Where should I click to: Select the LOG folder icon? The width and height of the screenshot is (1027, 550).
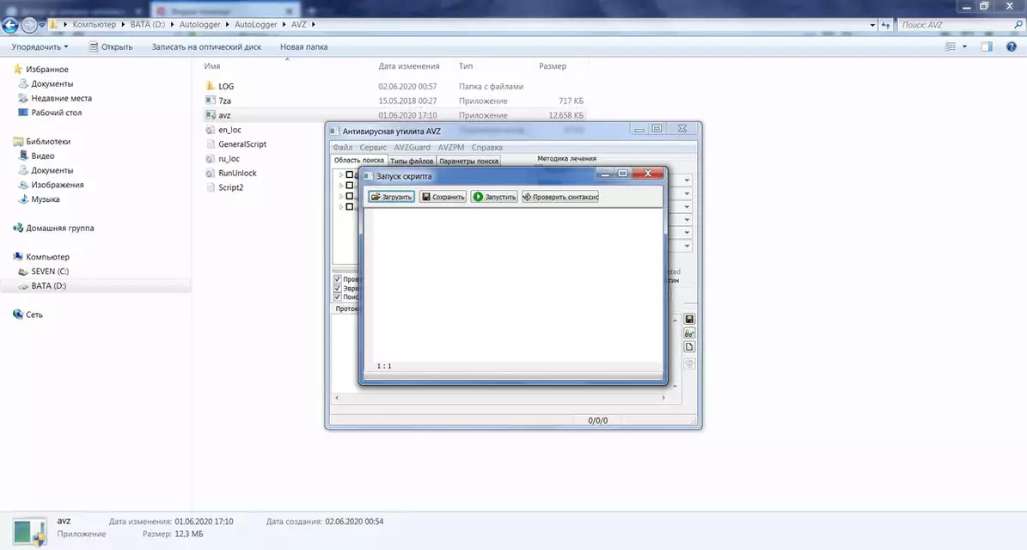[x=211, y=86]
